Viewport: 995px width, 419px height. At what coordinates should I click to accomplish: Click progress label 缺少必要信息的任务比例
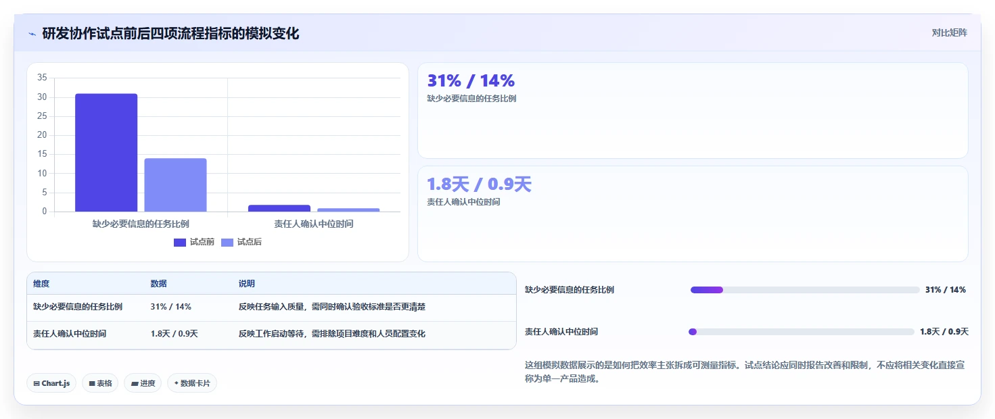(570, 290)
